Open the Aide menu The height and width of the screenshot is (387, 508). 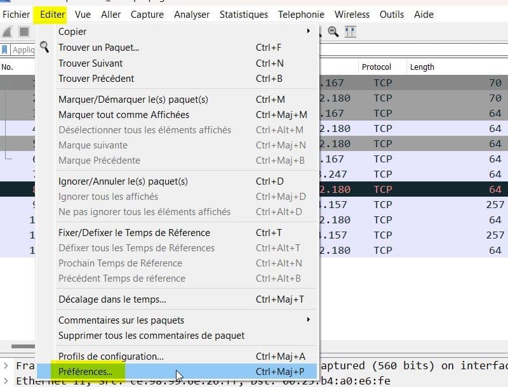424,14
